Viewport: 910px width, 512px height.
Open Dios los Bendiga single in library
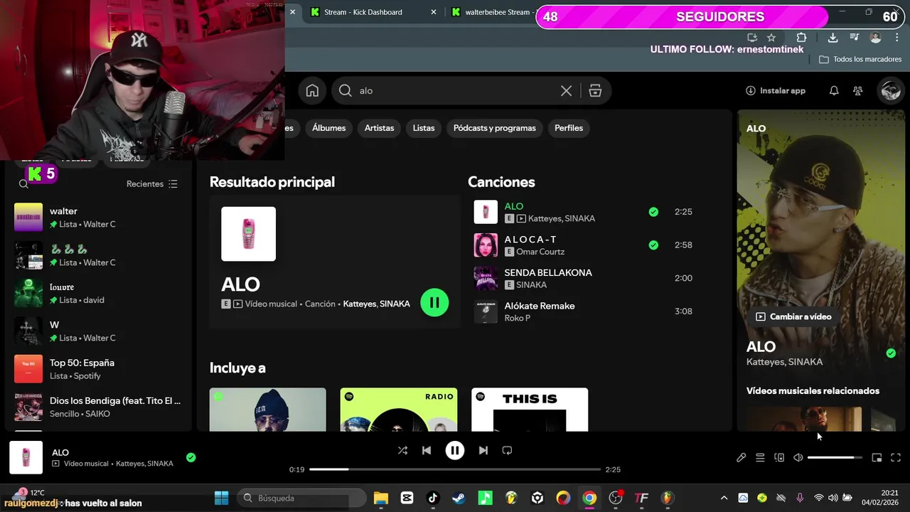click(98, 407)
